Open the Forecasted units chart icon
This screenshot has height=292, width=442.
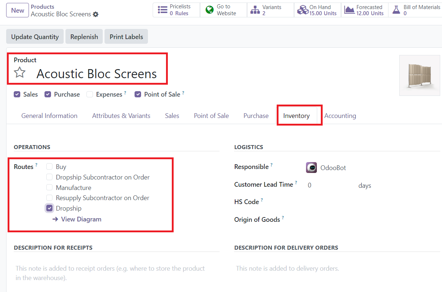coord(349,10)
